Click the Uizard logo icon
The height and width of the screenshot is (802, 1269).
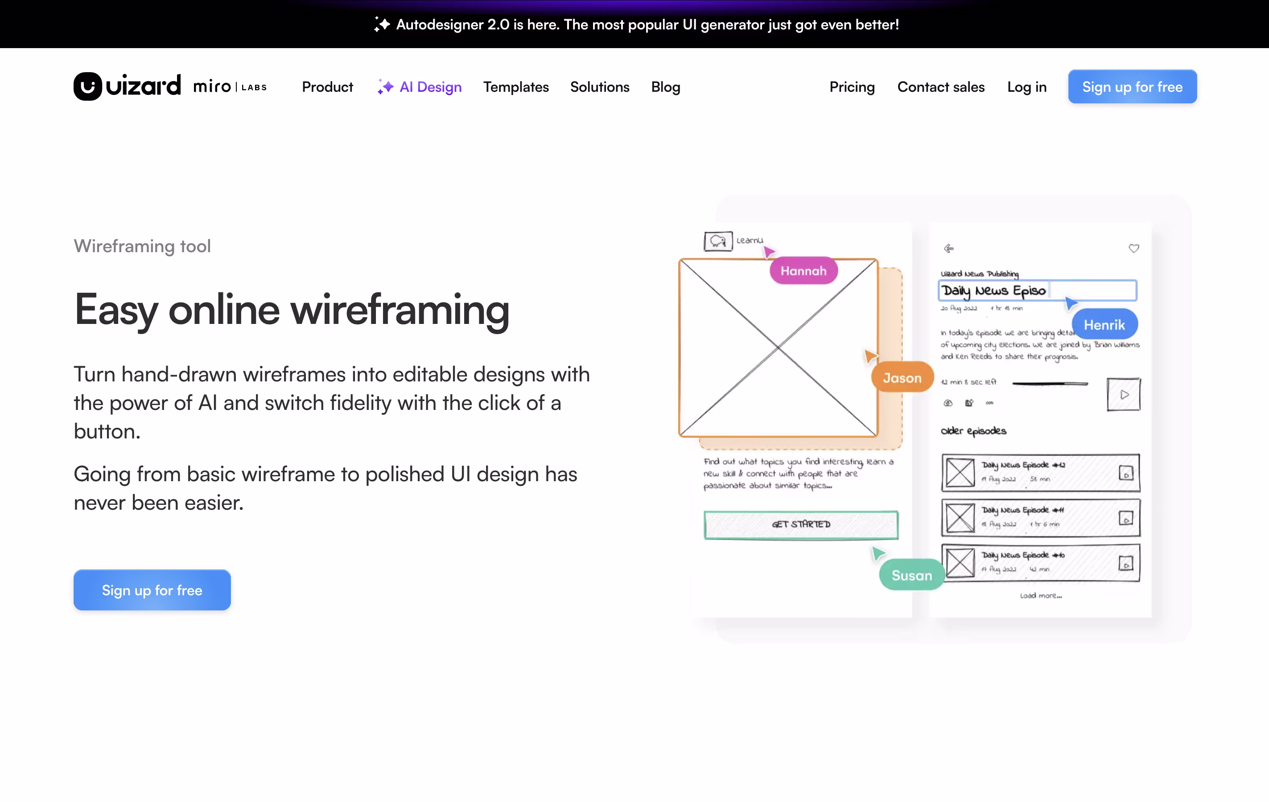click(87, 86)
